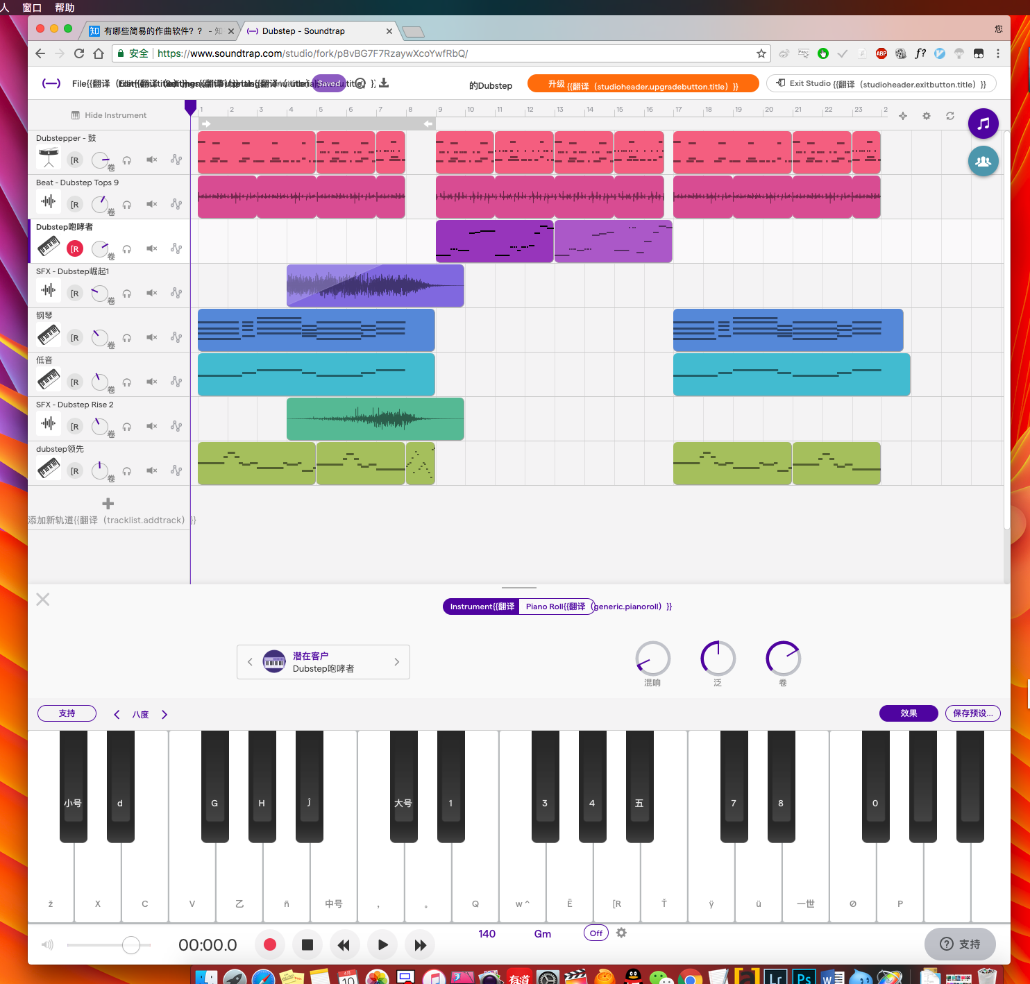The image size is (1030, 984).
Task: Open automation on dubstep领先 track
Action: coord(176,470)
